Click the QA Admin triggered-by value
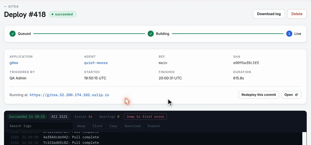The height and width of the screenshot is (145, 311). click(x=18, y=78)
